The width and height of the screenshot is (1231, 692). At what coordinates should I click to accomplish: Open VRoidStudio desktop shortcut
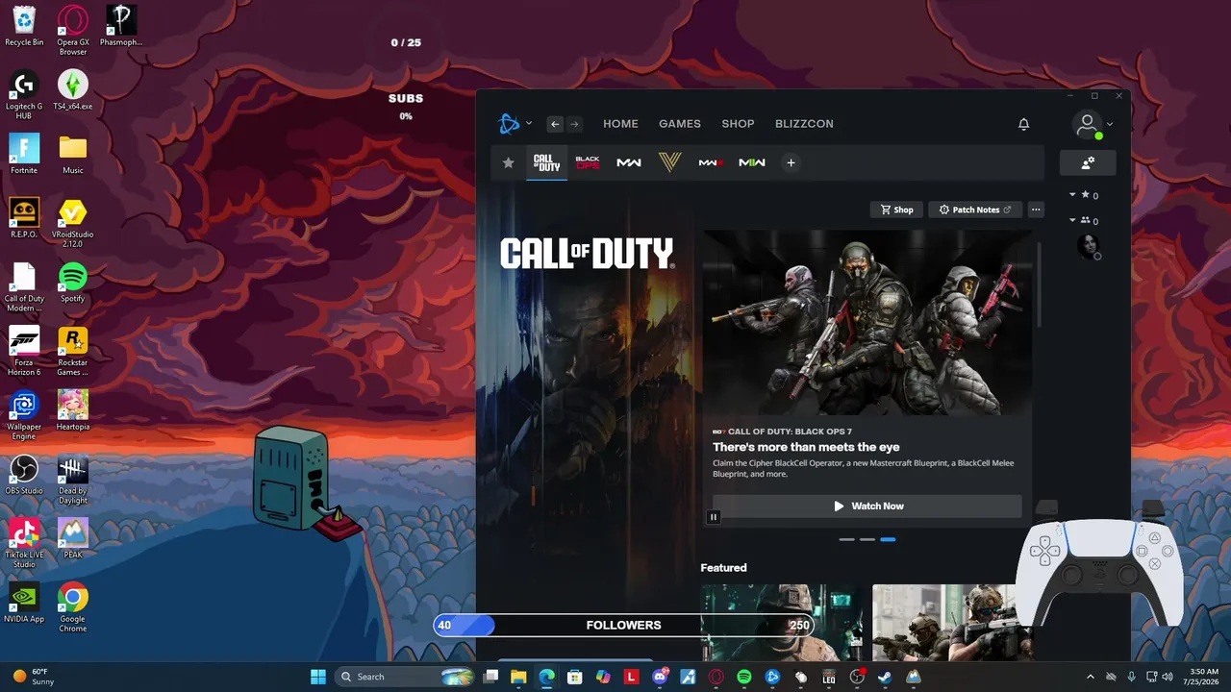click(73, 222)
